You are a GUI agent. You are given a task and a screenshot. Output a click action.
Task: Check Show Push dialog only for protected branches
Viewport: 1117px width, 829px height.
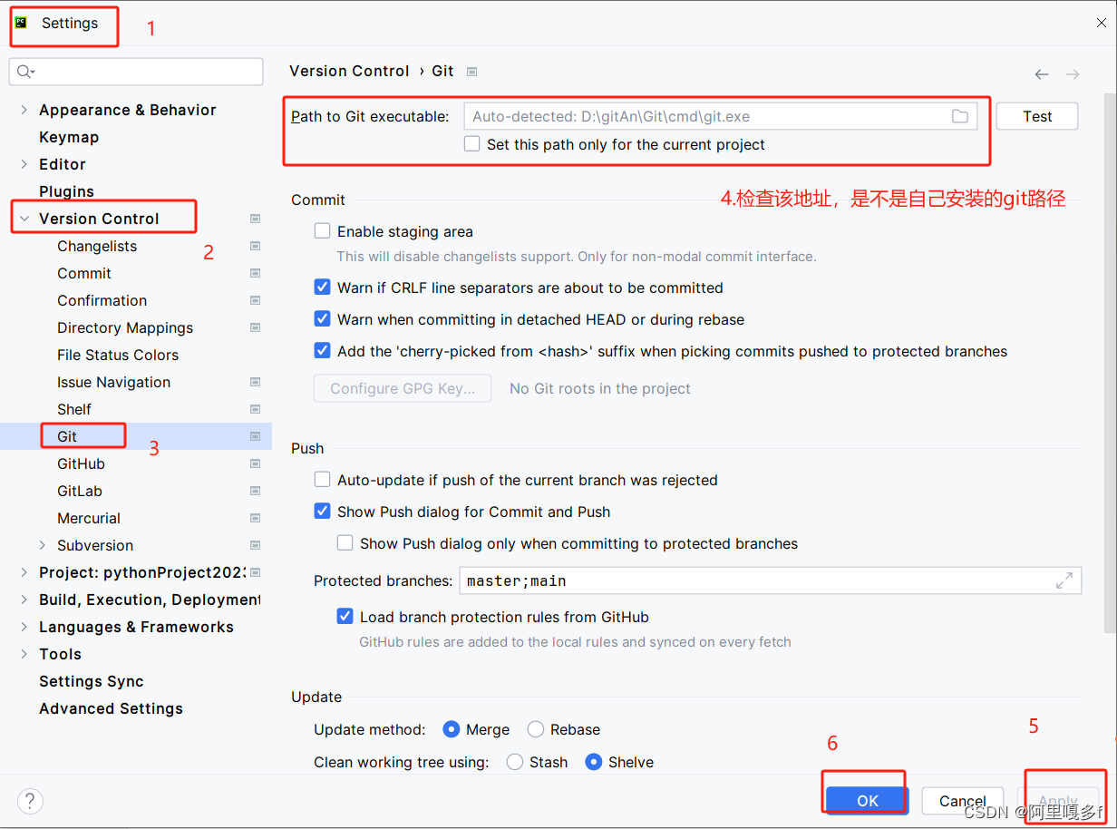pos(345,543)
